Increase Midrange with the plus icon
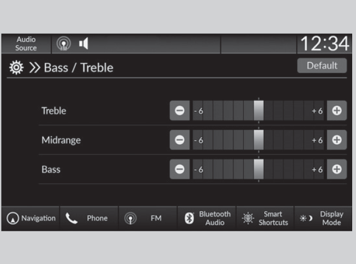Viewport: 356px width, 264px height. [337, 140]
